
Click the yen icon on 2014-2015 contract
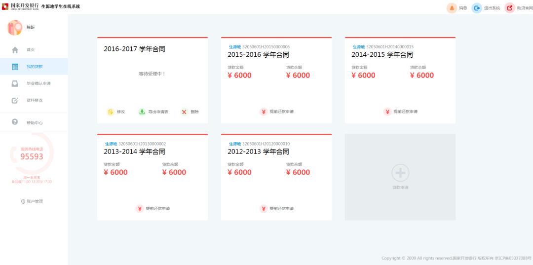click(387, 112)
